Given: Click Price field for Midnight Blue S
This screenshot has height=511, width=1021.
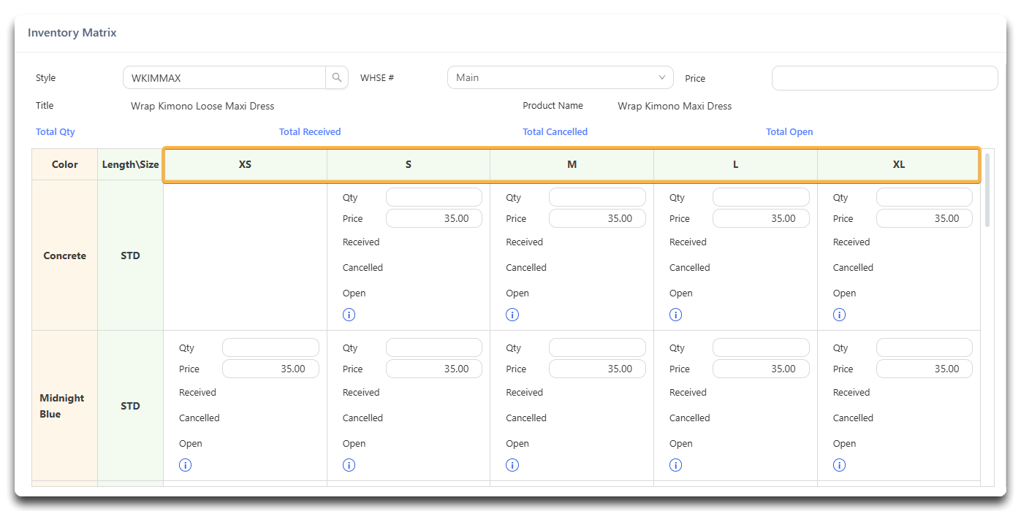Looking at the screenshot, I should (434, 369).
